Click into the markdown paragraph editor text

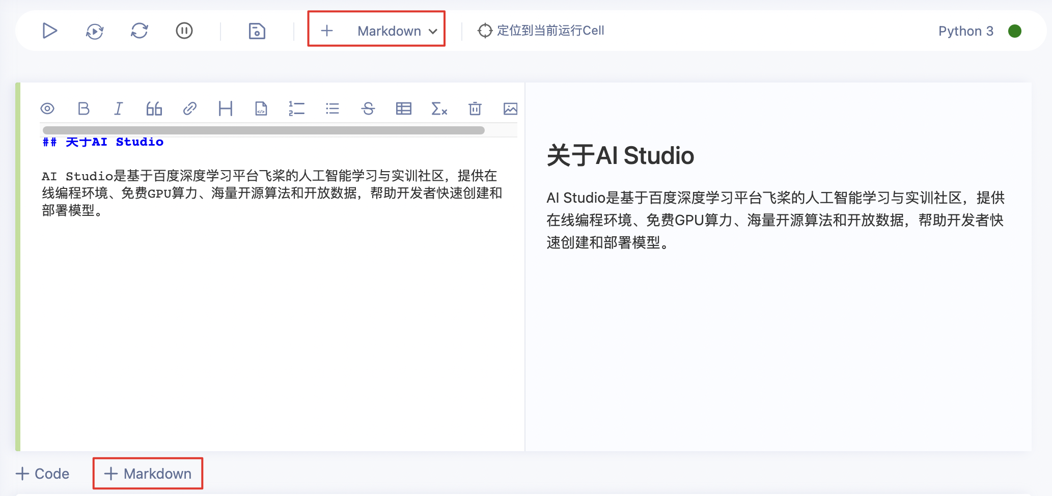pyautogui.click(x=272, y=193)
